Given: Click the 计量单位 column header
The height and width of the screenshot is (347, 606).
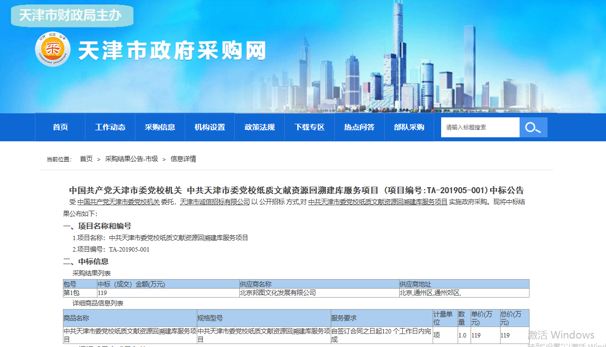Looking at the screenshot, I should 445,318.
